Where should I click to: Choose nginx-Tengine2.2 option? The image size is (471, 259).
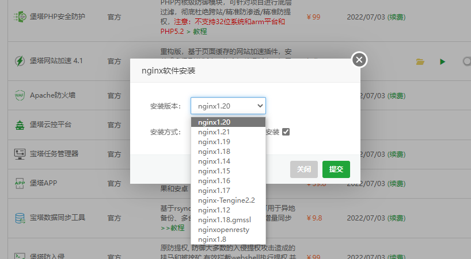(228, 200)
